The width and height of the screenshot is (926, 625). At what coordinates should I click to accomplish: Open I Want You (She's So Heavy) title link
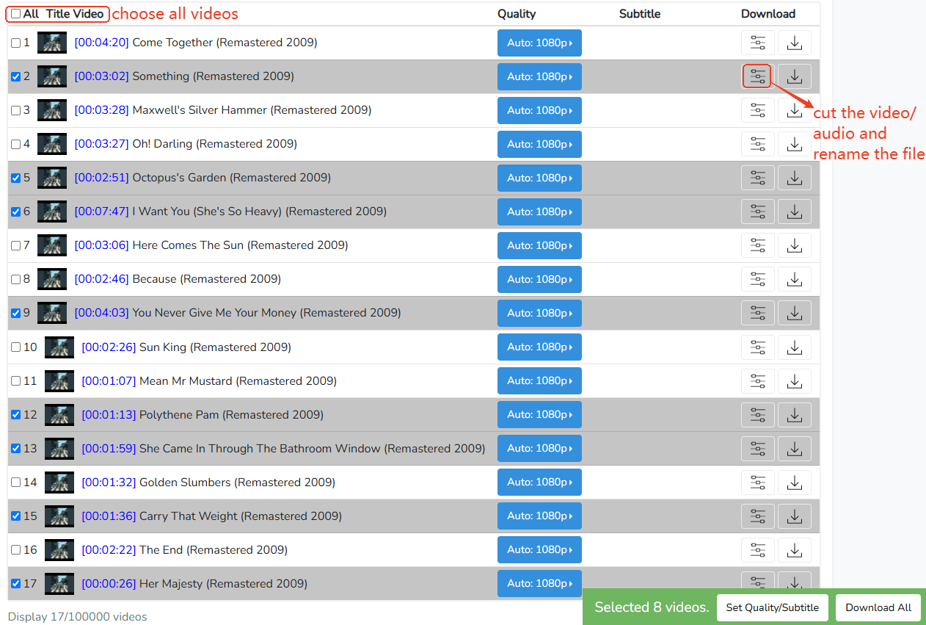[259, 212]
